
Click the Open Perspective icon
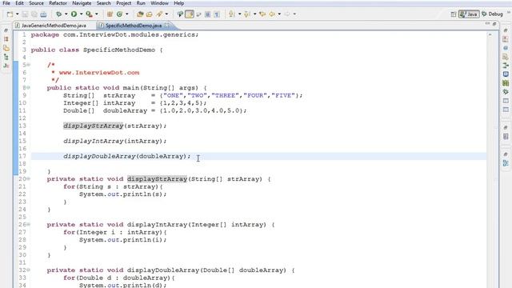[454, 14]
